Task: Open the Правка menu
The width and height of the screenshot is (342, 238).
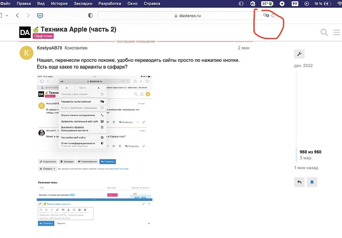Action: (24, 3)
